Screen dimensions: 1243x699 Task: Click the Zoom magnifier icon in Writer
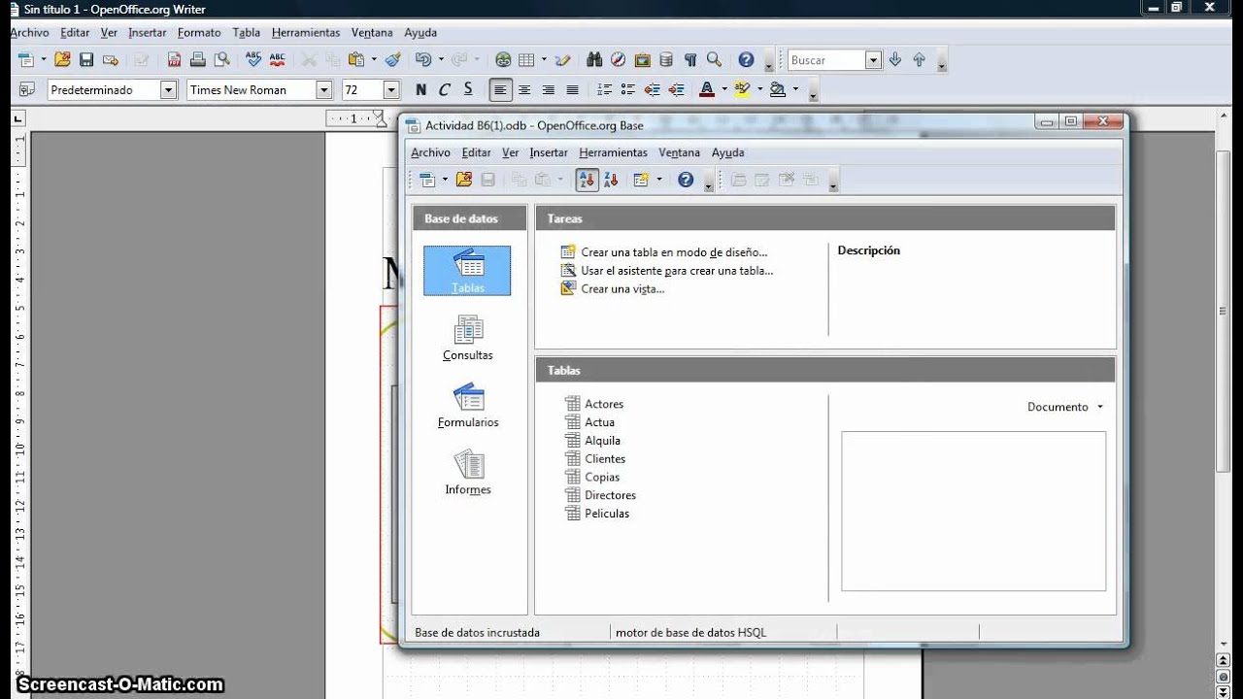[x=714, y=59]
